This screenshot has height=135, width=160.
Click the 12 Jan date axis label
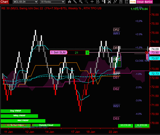click(30, 132)
